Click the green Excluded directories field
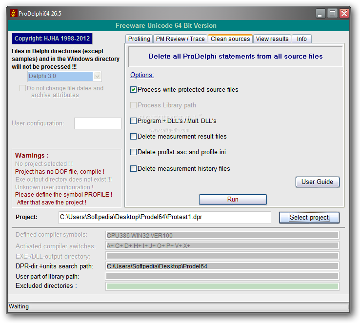This screenshot has width=361, height=324. [x=222, y=286]
